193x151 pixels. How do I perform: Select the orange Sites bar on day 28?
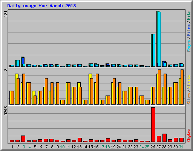[165, 89]
